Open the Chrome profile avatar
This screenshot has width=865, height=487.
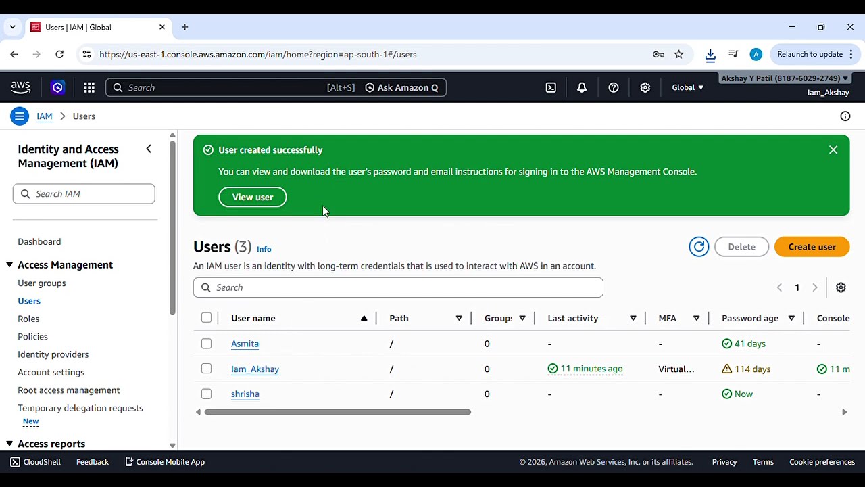[x=756, y=54]
